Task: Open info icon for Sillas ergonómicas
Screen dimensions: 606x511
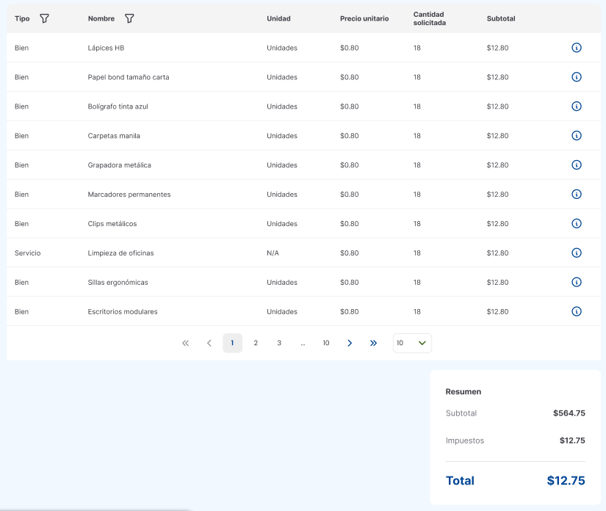Action: coord(576,283)
